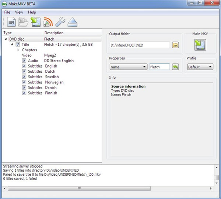Open the File menu
The height and width of the screenshot is (199, 221).
[x=7, y=12]
